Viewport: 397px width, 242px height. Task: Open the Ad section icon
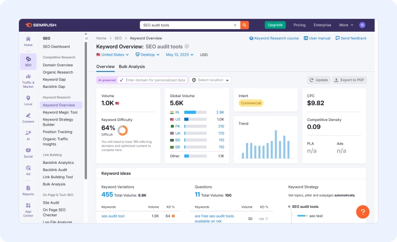(x=28, y=170)
